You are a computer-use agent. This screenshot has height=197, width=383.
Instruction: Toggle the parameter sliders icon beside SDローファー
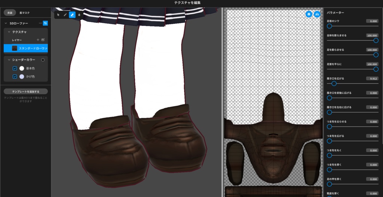click(x=45, y=23)
